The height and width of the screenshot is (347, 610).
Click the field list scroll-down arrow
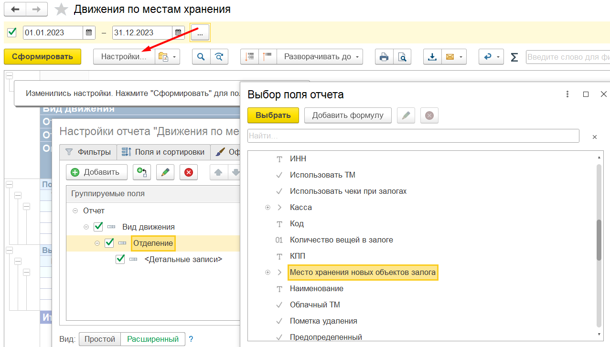pos(599,334)
